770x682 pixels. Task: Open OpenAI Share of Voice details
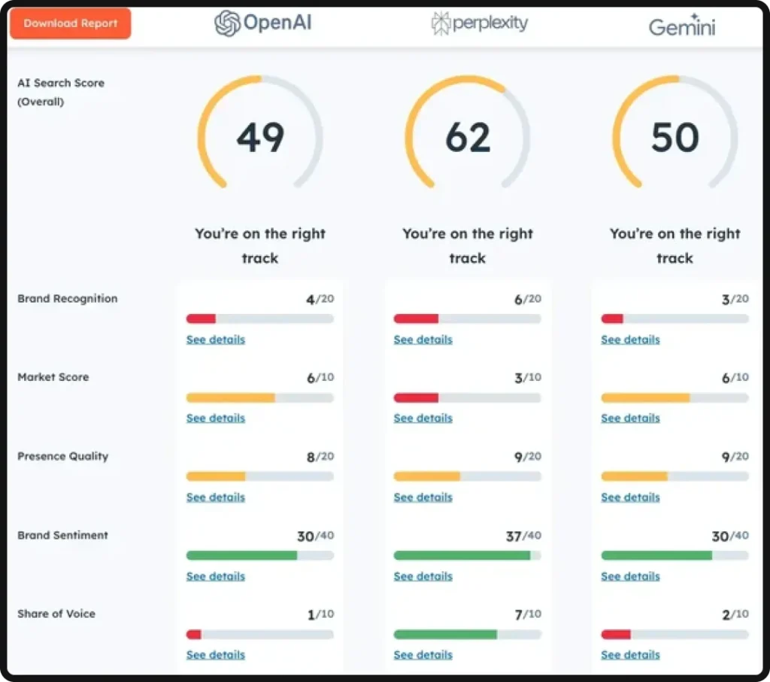pyautogui.click(x=215, y=654)
